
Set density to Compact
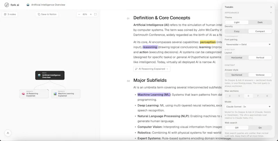pos(260,31)
